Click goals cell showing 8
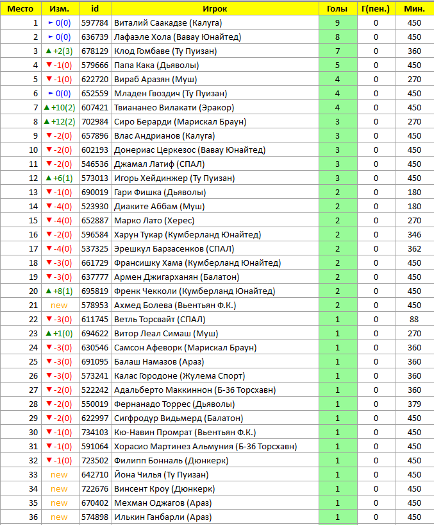Image resolution: width=434 pixels, height=525 pixels. pyautogui.click(x=338, y=37)
